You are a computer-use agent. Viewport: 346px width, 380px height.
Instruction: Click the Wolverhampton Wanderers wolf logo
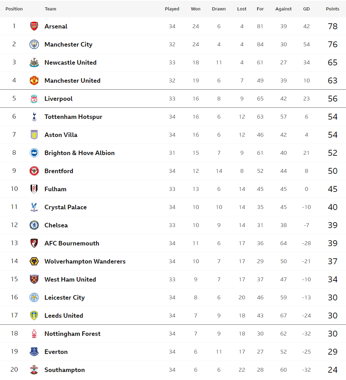pyautogui.click(x=34, y=261)
